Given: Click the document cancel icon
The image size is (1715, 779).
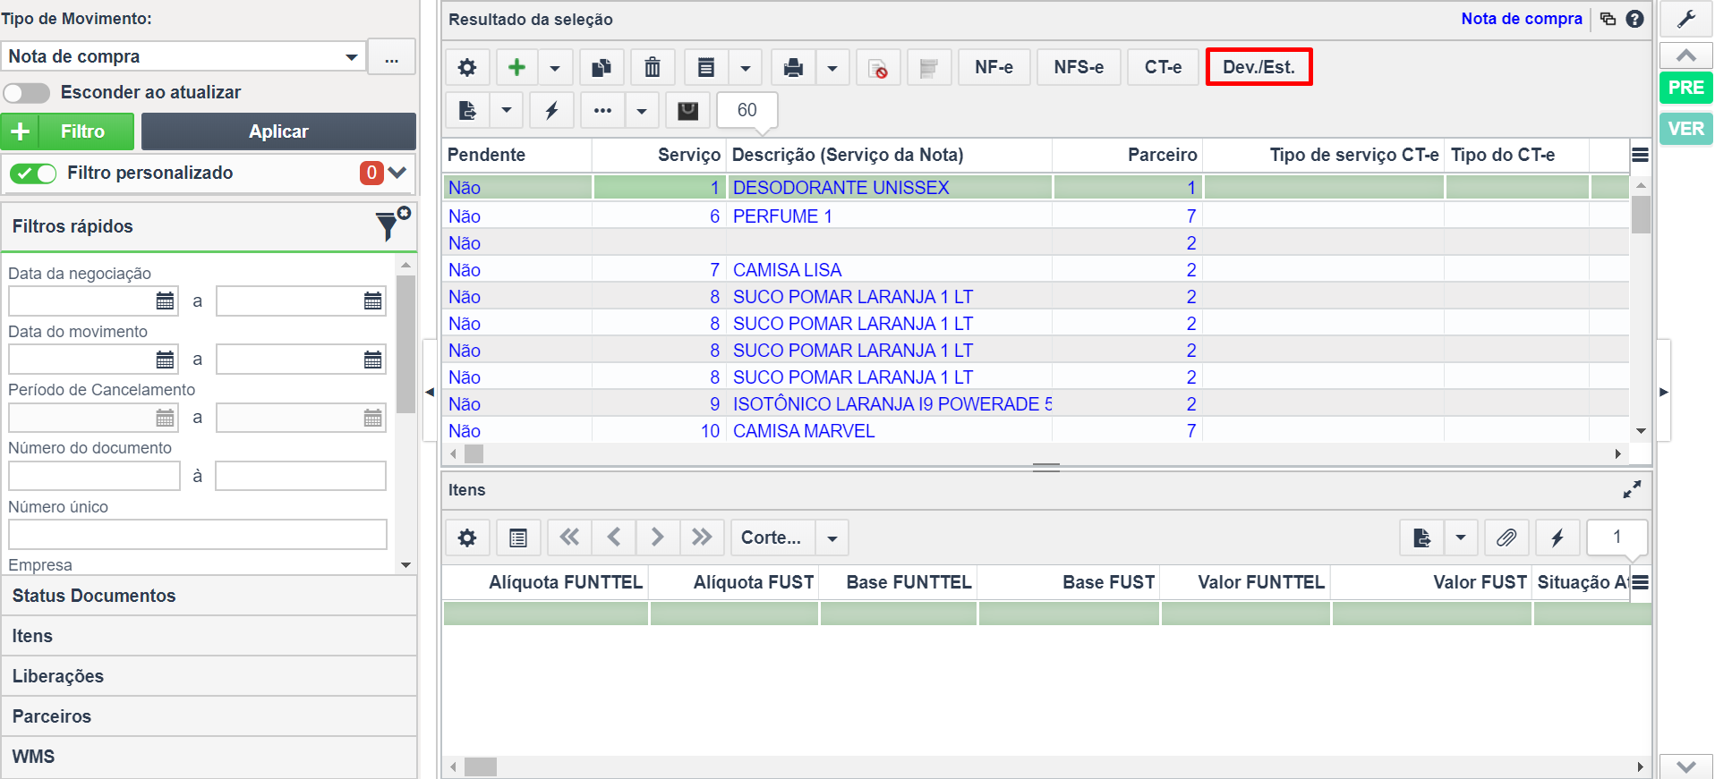Looking at the screenshot, I should 878,67.
